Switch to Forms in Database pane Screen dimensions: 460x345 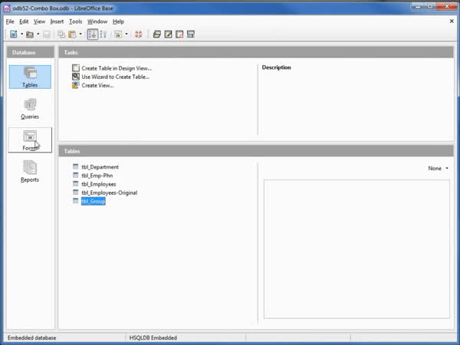30,140
